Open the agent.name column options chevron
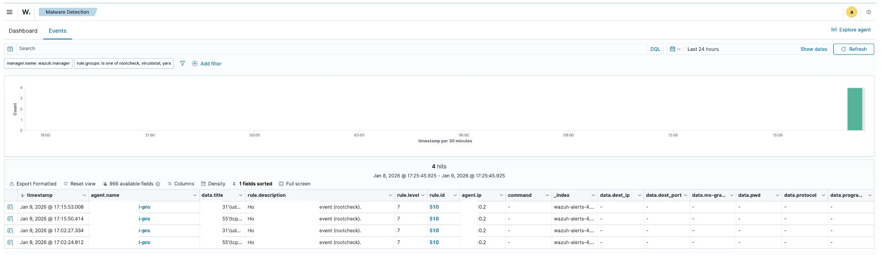 click(195, 195)
